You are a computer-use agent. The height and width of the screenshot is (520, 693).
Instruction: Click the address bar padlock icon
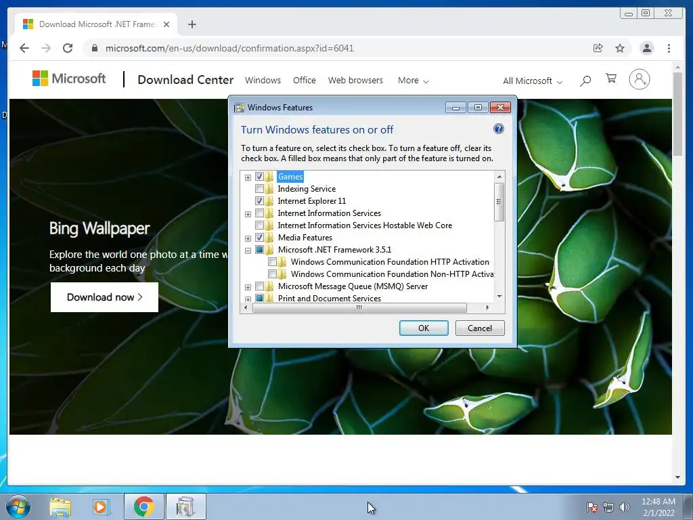tap(95, 48)
